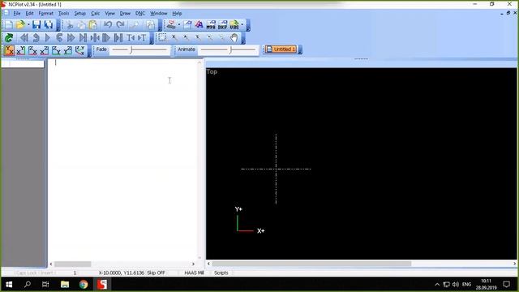Toggle the highlighted top XY view button
The width and height of the screenshot is (519, 292).
click(x=9, y=50)
